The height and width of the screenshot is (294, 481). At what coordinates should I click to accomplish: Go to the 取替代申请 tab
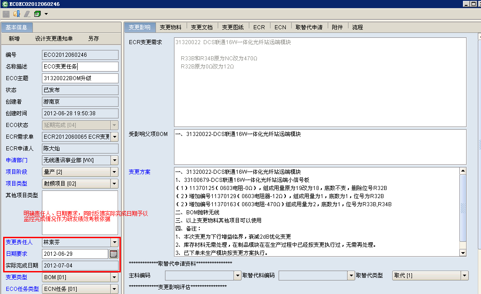309,27
